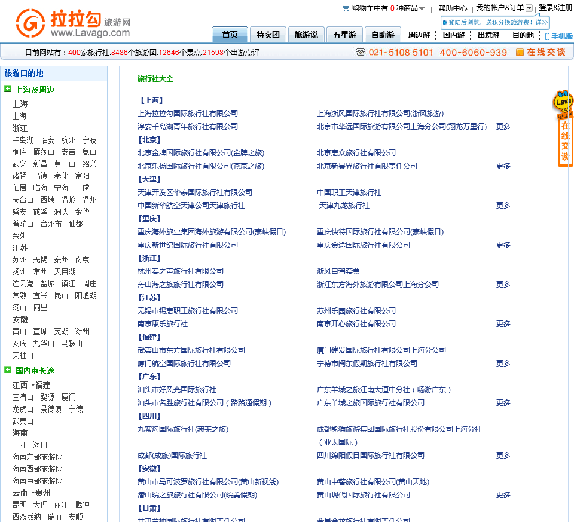The height and width of the screenshot is (522, 574).
Task: Click 更多 in the 四川 section
Action: 503,456
